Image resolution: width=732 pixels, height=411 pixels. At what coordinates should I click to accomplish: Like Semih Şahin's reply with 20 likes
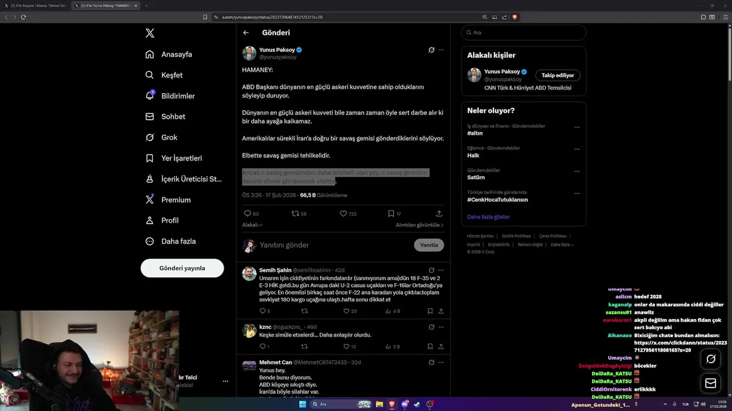[x=346, y=311]
